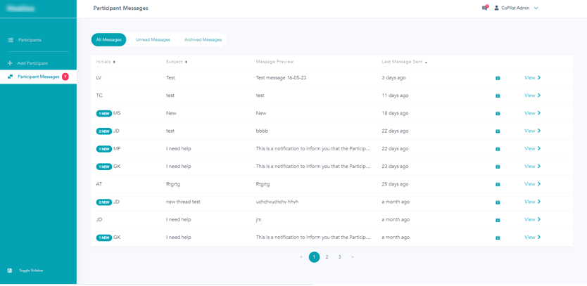Image resolution: width=587 pixels, height=286 pixels.
Task: Click the Participants list icon in sidebar
Action: [11, 40]
